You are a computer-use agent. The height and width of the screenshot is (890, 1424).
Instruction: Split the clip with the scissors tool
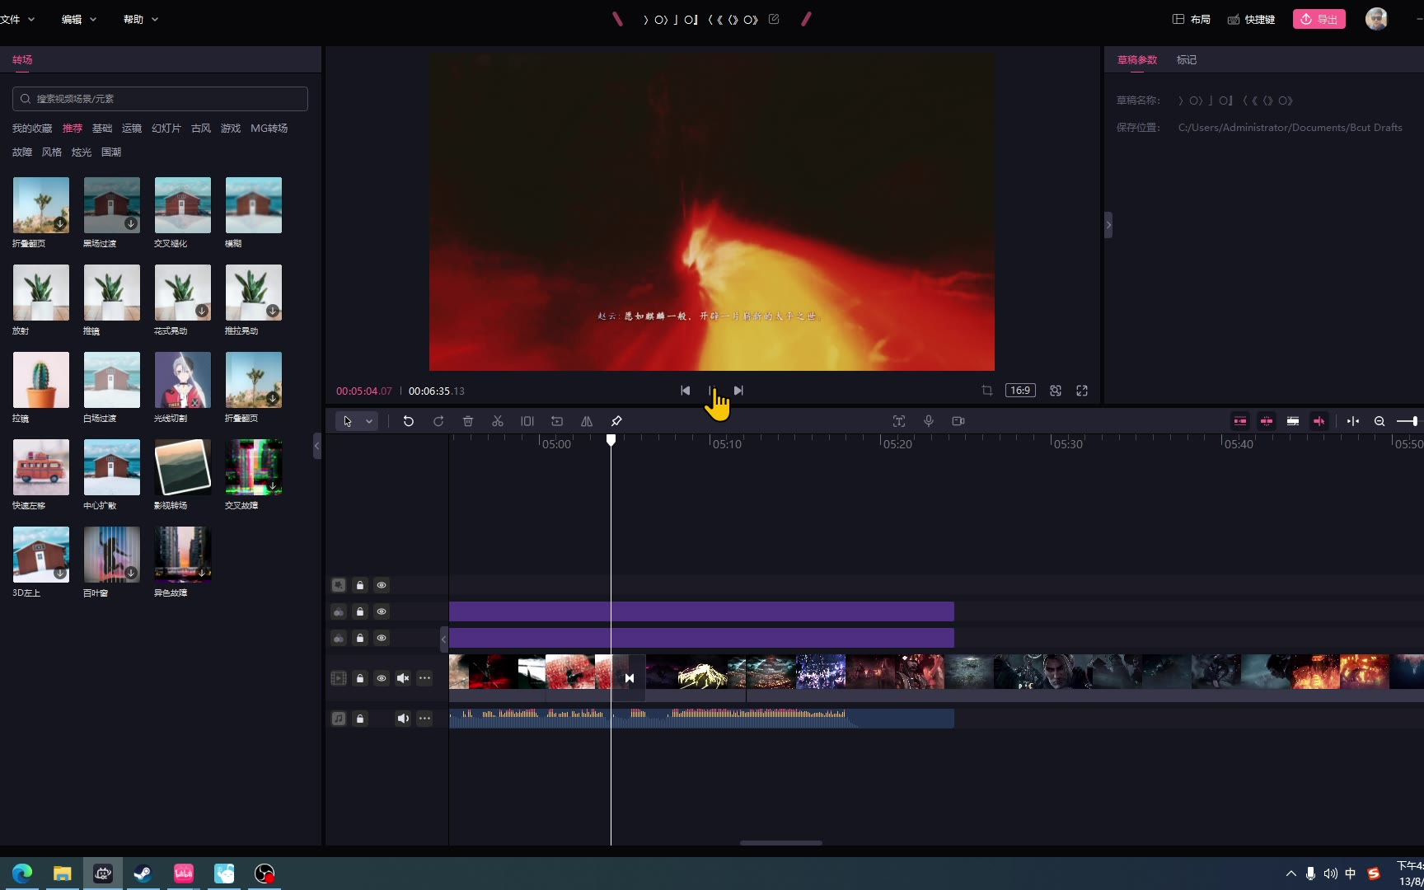click(x=498, y=421)
